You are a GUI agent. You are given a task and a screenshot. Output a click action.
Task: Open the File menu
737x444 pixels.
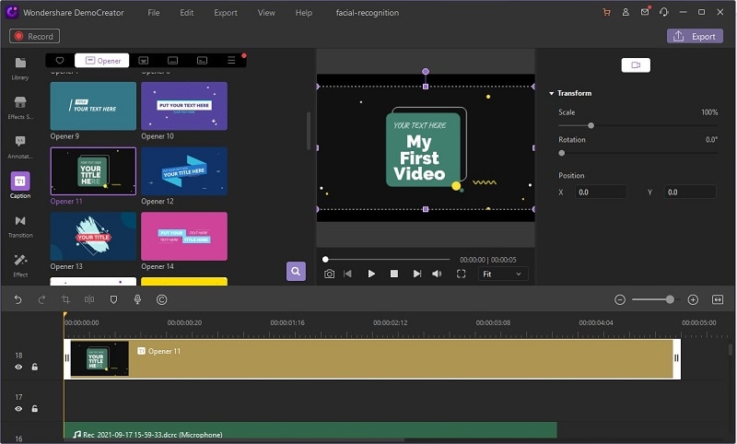pyautogui.click(x=154, y=13)
